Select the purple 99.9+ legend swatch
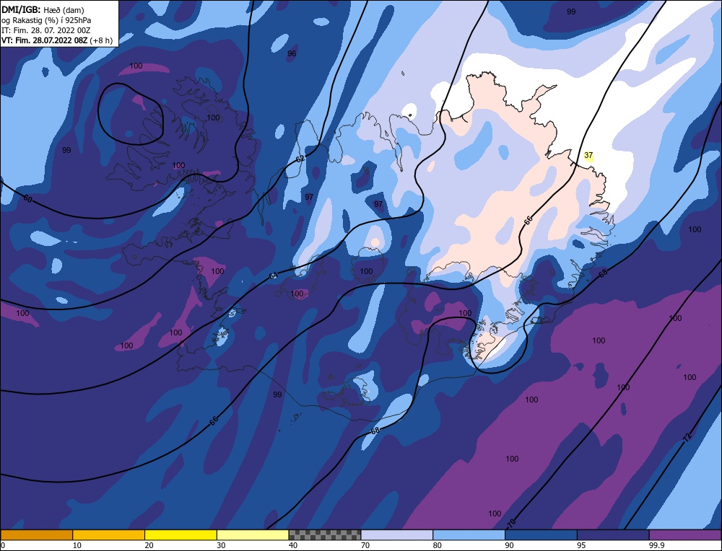The image size is (722, 551). pyautogui.click(x=685, y=535)
